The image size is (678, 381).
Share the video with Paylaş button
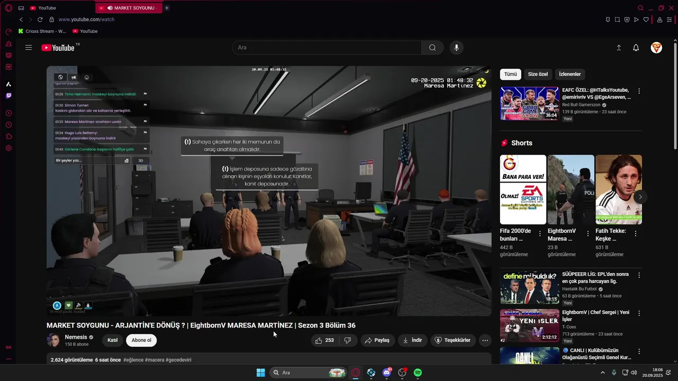pyautogui.click(x=377, y=340)
